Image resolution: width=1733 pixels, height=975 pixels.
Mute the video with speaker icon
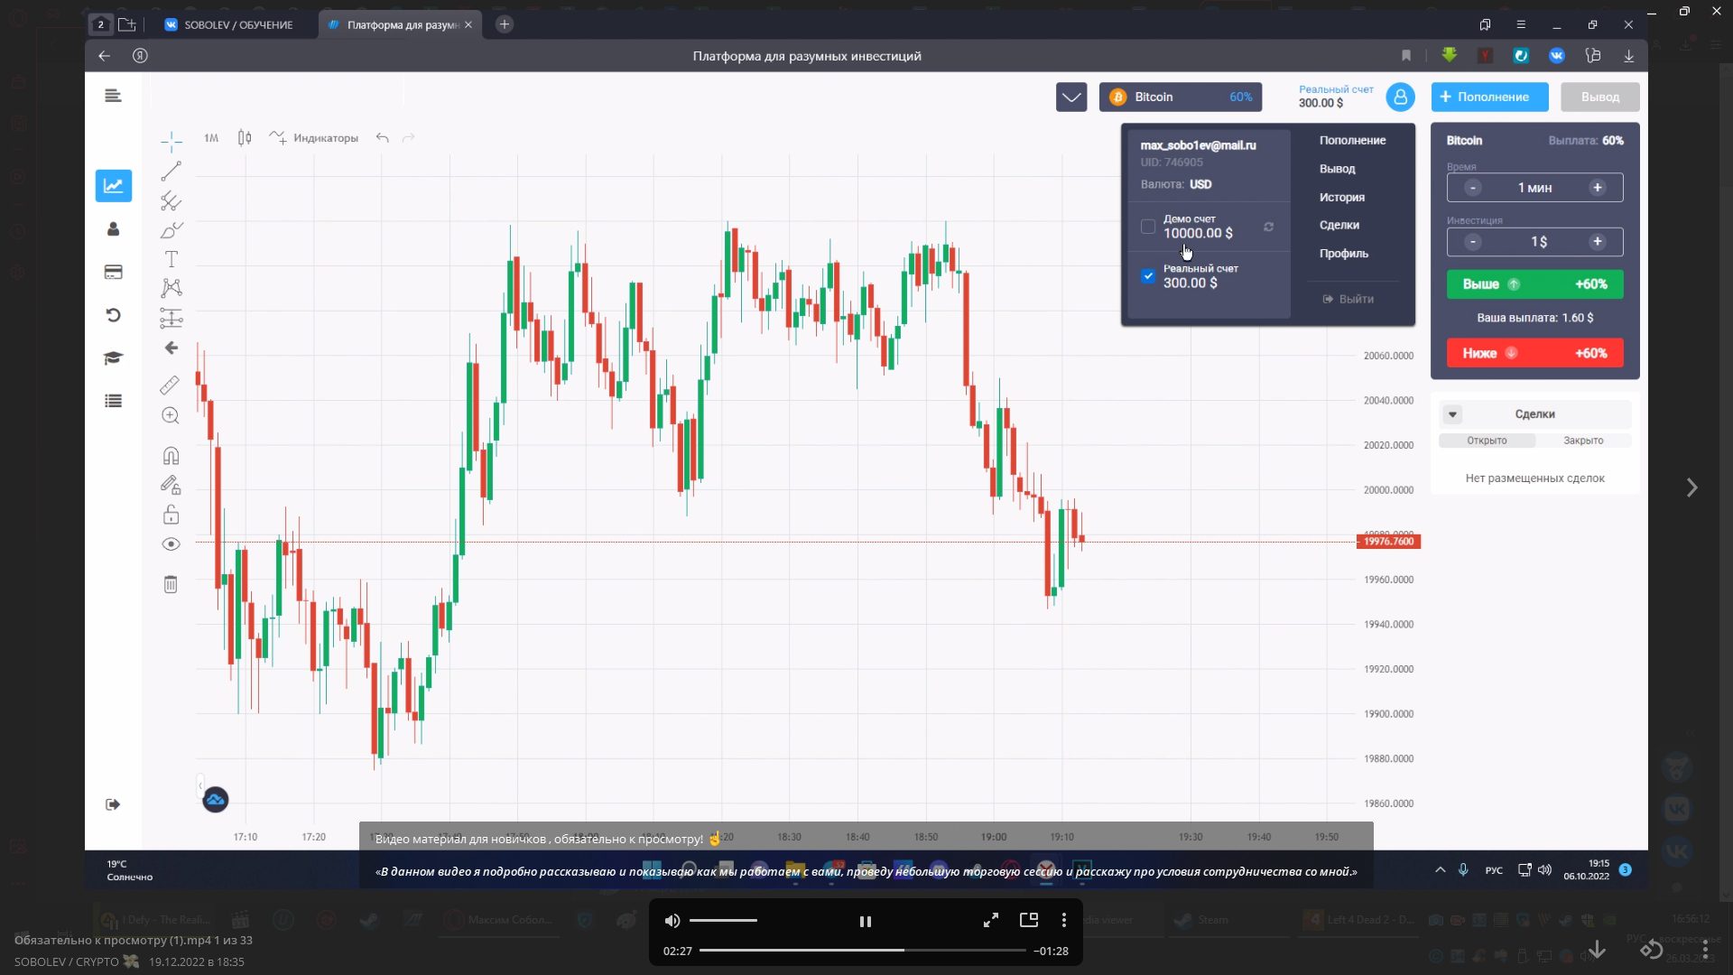(x=672, y=921)
